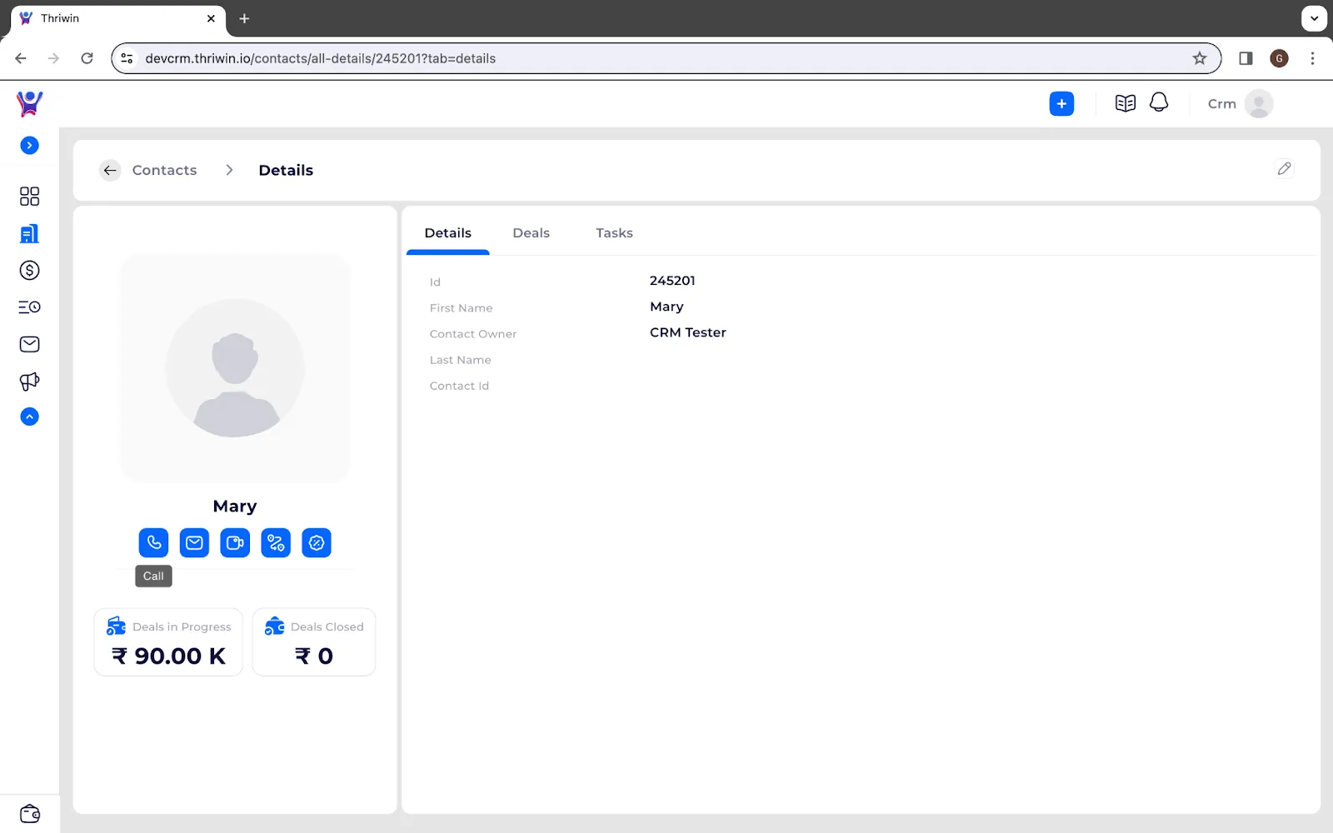Open the tasks list-clock icon in the sidebar
This screenshot has height=833, width=1333.
pos(29,307)
